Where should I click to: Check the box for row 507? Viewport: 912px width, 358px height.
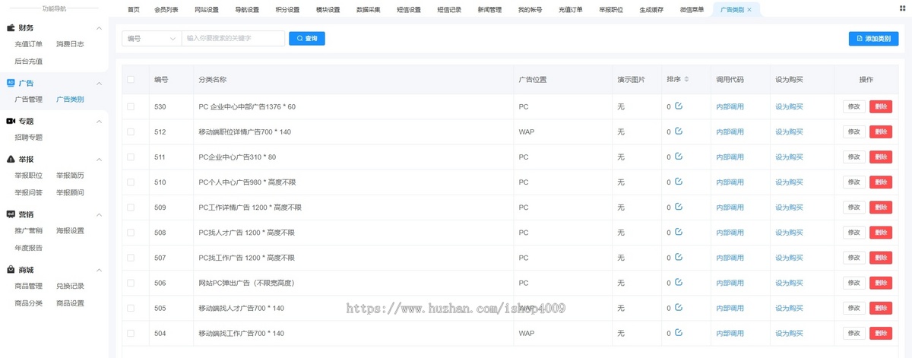coord(131,258)
